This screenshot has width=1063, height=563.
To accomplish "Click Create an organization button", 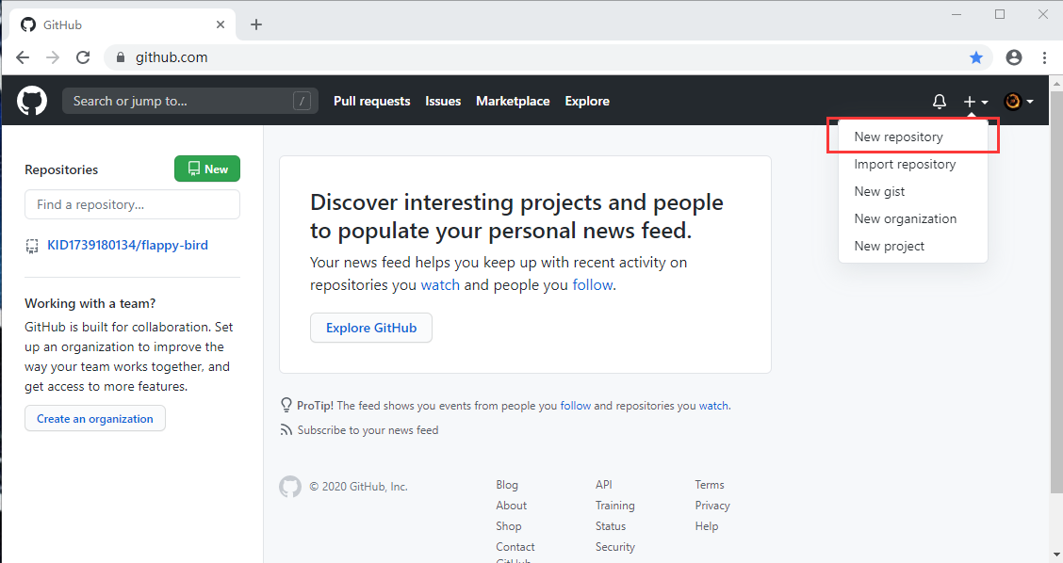I will (95, 419).
